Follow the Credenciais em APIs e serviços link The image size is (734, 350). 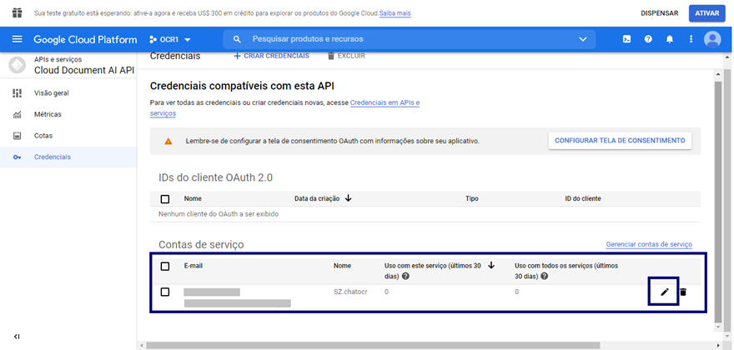tap(385, 102)
